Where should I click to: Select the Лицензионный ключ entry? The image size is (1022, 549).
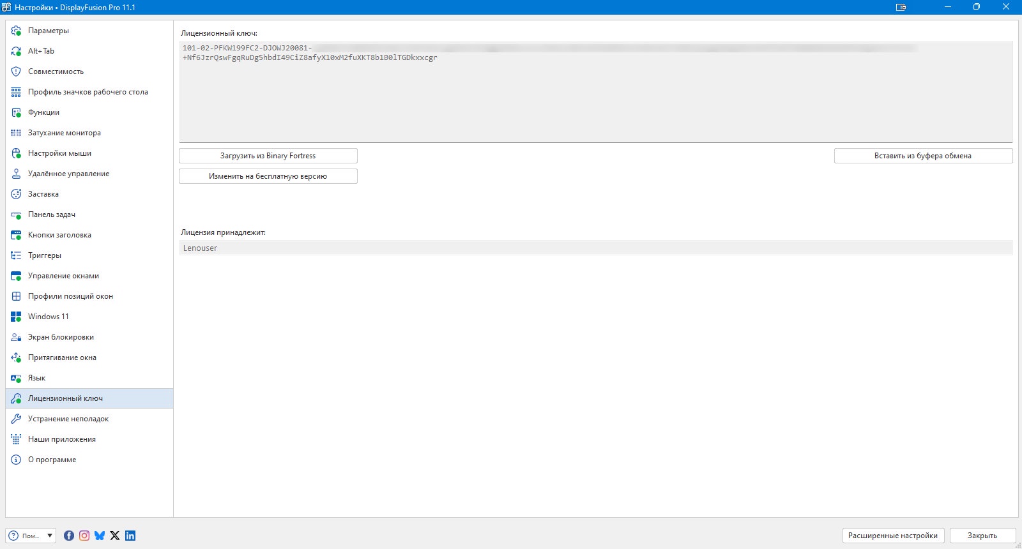click(x=89, y=398)
